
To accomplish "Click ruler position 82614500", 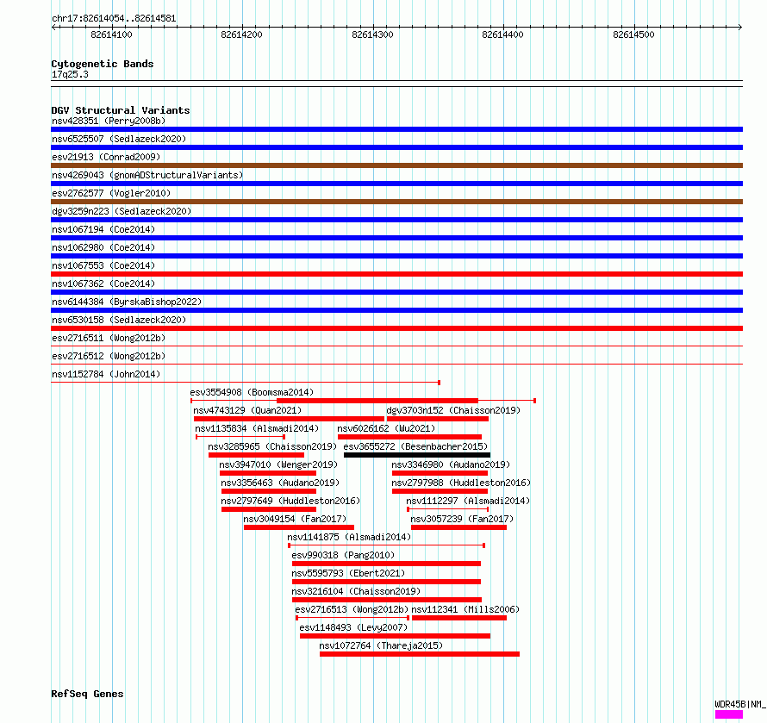I will 633,34.
